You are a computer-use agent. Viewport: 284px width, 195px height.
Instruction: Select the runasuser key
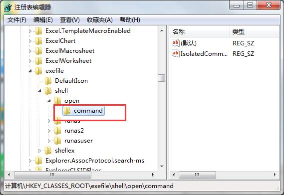(x=78, y=141)
